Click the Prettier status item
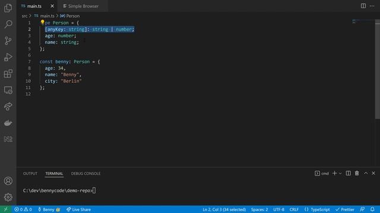380x213 pixels. click(345, 209)
